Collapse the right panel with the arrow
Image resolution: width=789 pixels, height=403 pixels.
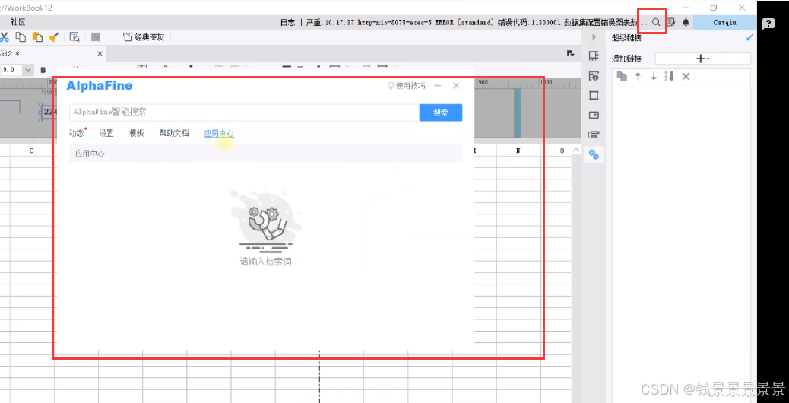pyautogui.click(x=594, y=37)
